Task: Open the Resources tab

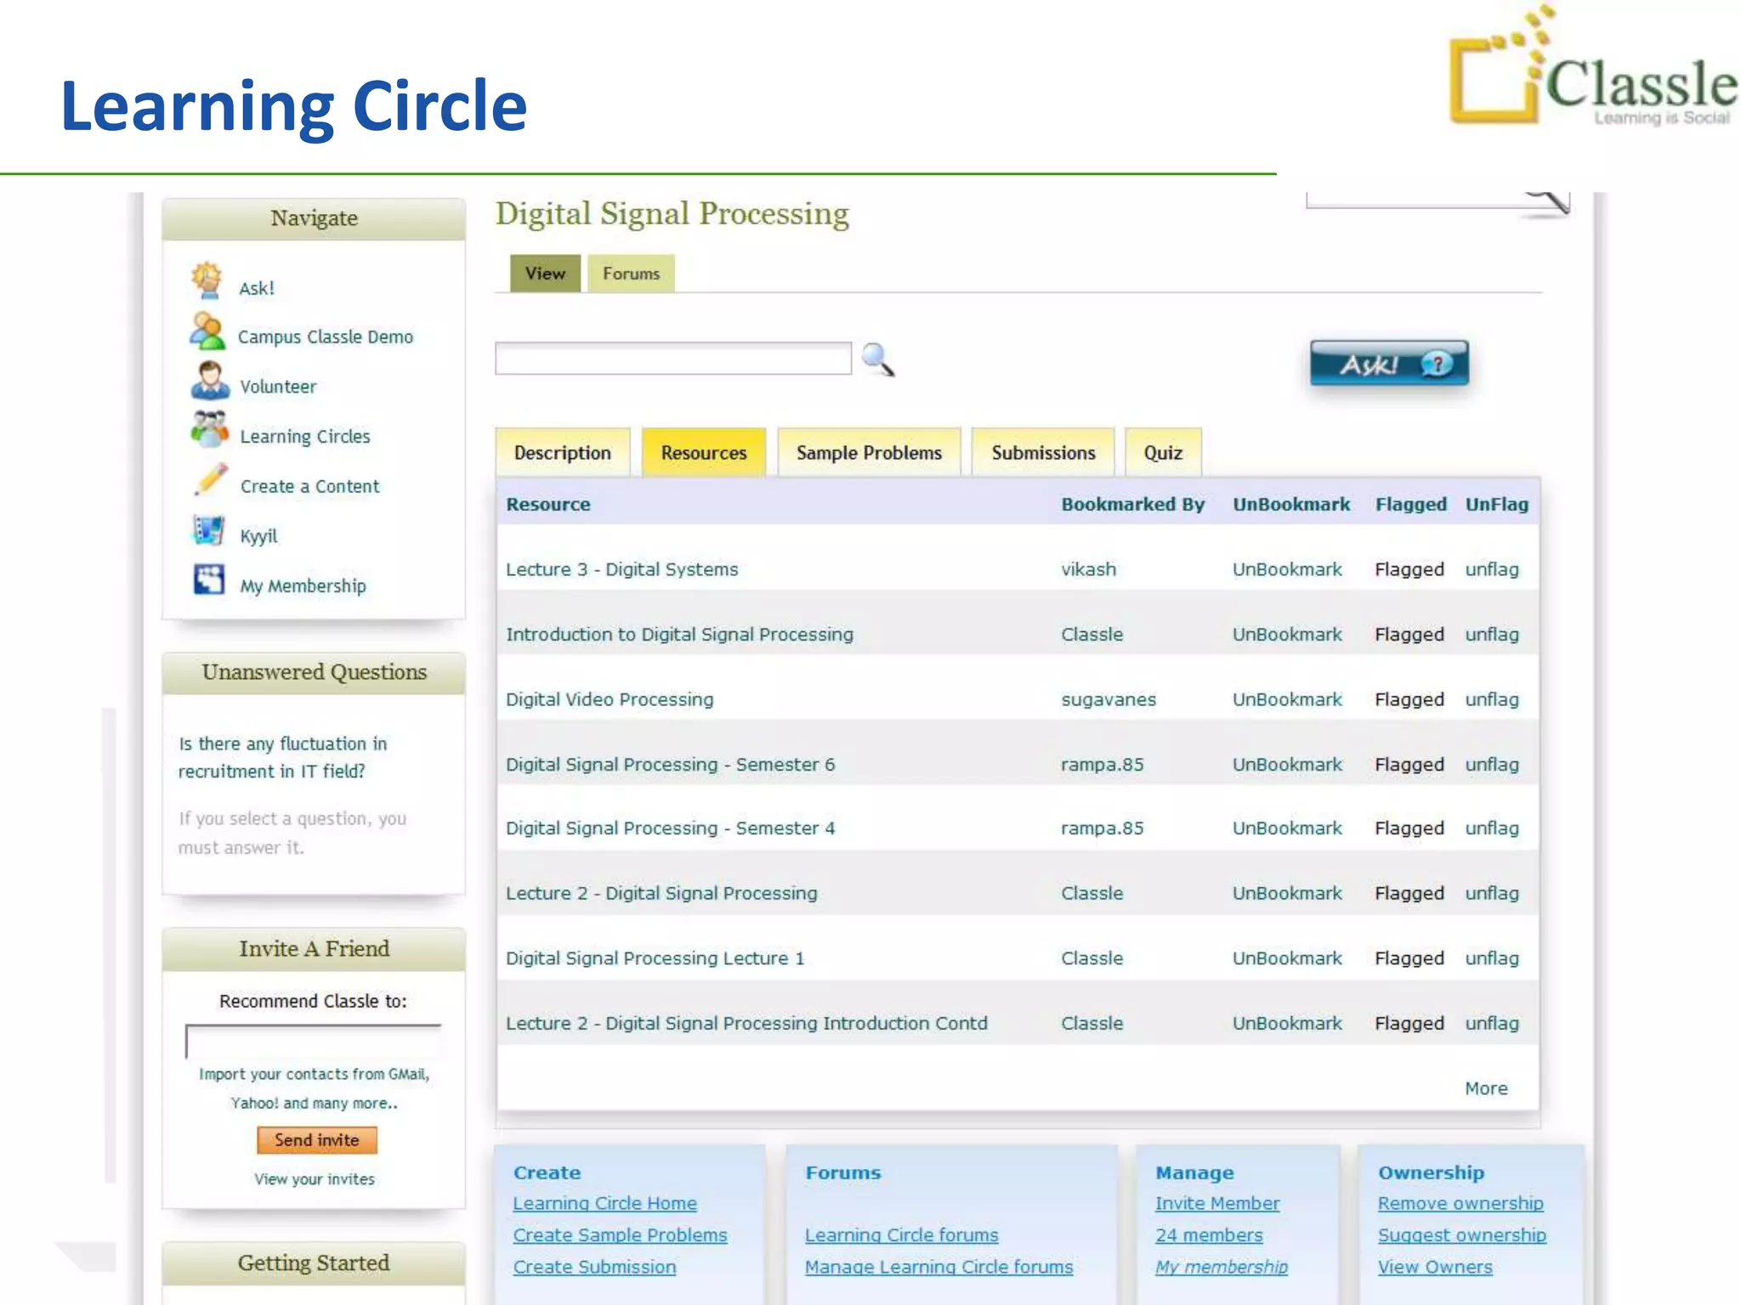Action: pyautogui.click(x=704, y=453)
